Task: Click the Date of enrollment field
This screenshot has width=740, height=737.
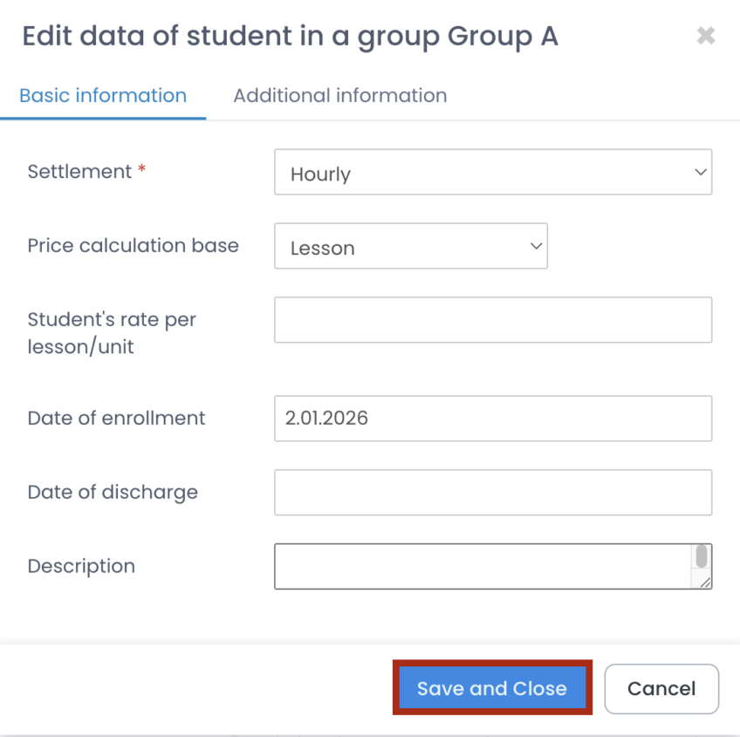Action: click(492, 419)
